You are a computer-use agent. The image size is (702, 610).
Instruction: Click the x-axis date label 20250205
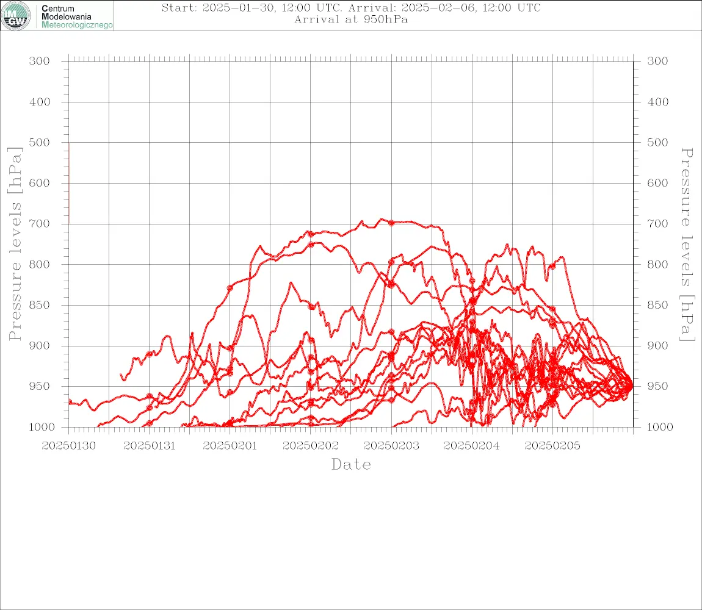(552, 446)
